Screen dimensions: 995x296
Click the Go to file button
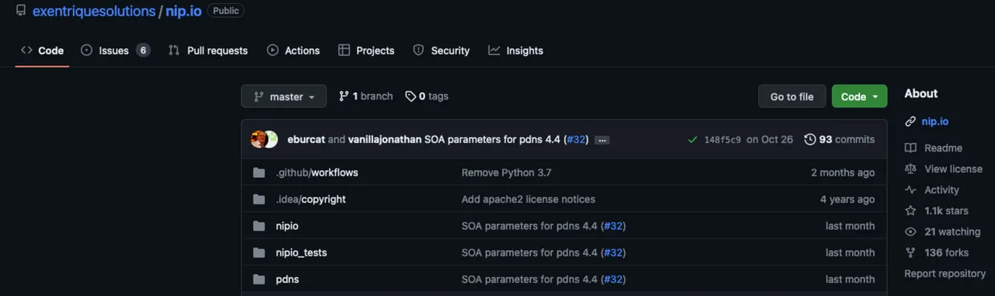[791, 96]
